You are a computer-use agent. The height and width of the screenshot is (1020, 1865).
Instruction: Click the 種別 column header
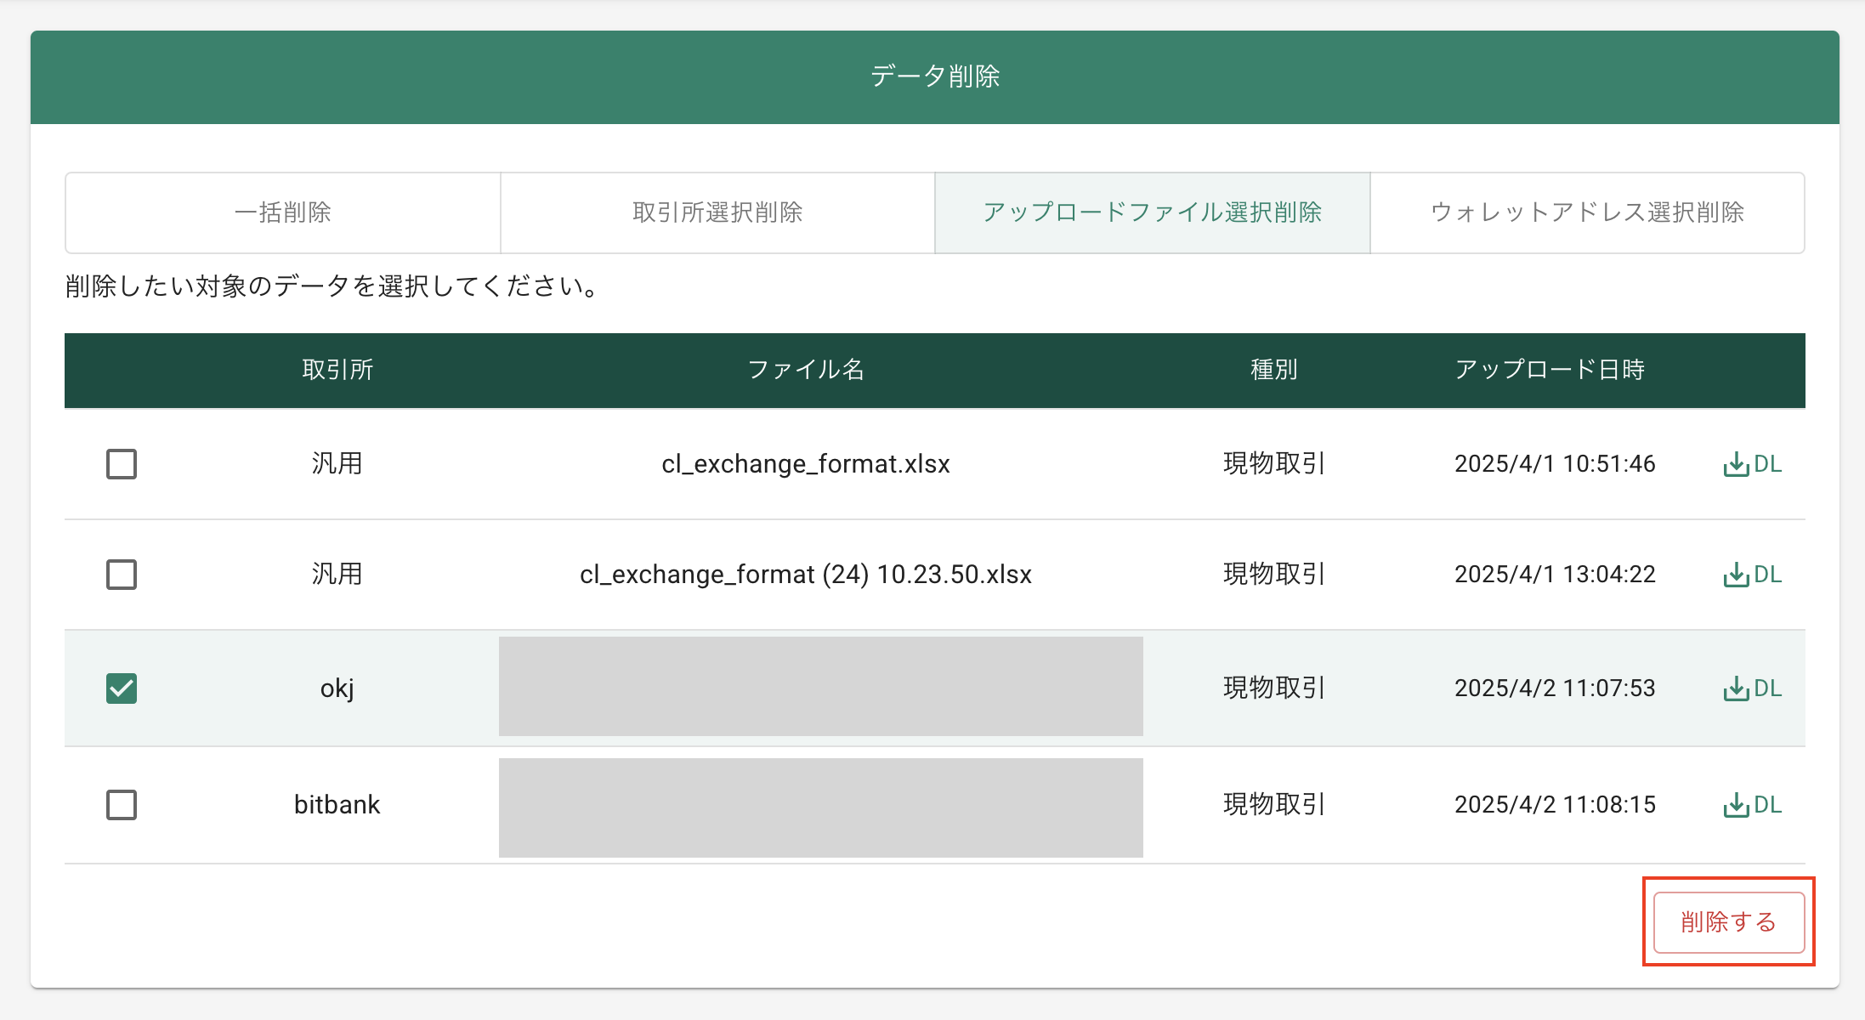tap(1274, 370)
